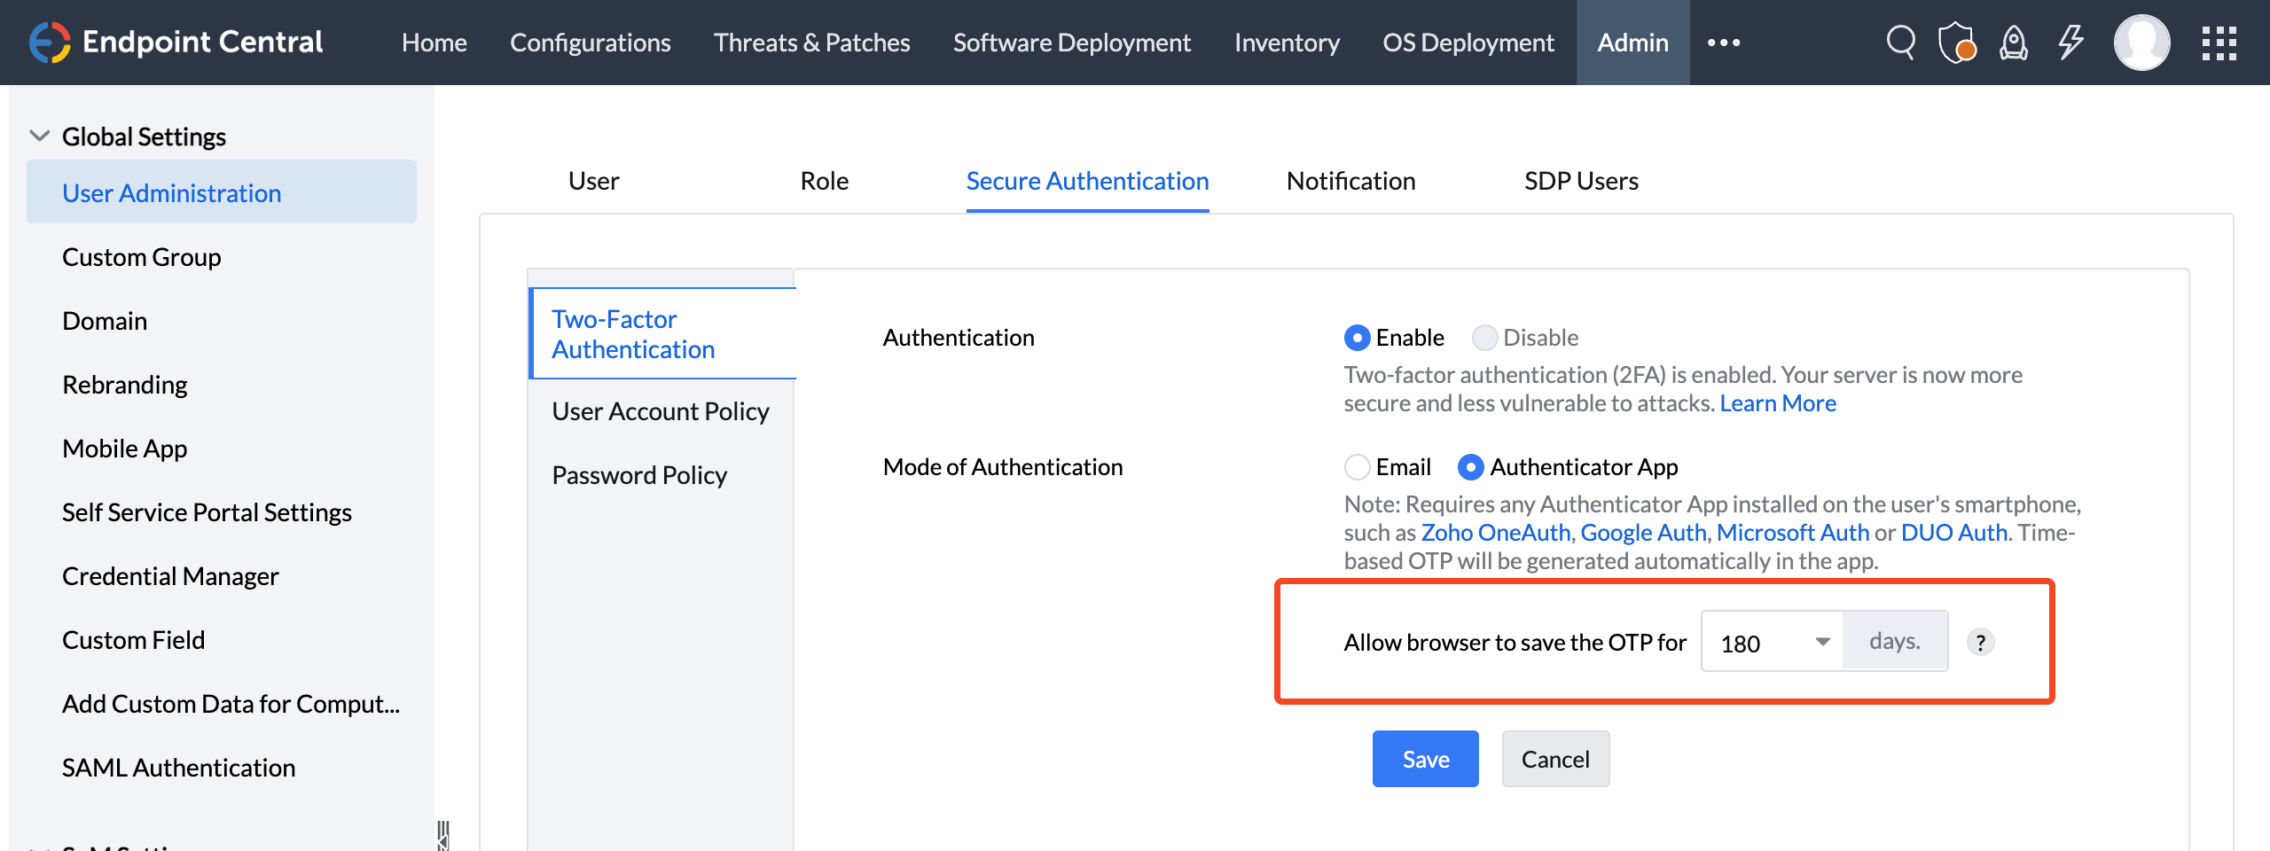Select the Enable authentication radio button
The image size is (2270, 851).
pos(1357,338)
